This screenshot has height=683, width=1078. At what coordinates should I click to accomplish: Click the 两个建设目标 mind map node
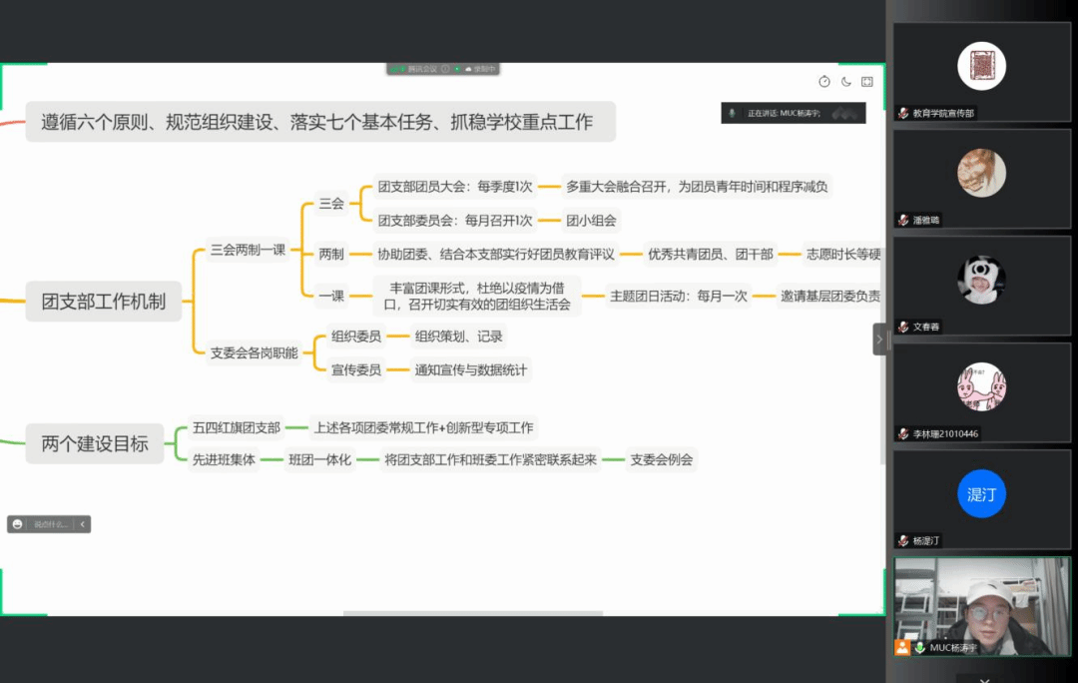pyautogui.click(x=95, y=444)
